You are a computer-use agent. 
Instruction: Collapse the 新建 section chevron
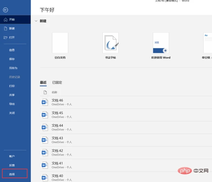[x=36, y=21]
